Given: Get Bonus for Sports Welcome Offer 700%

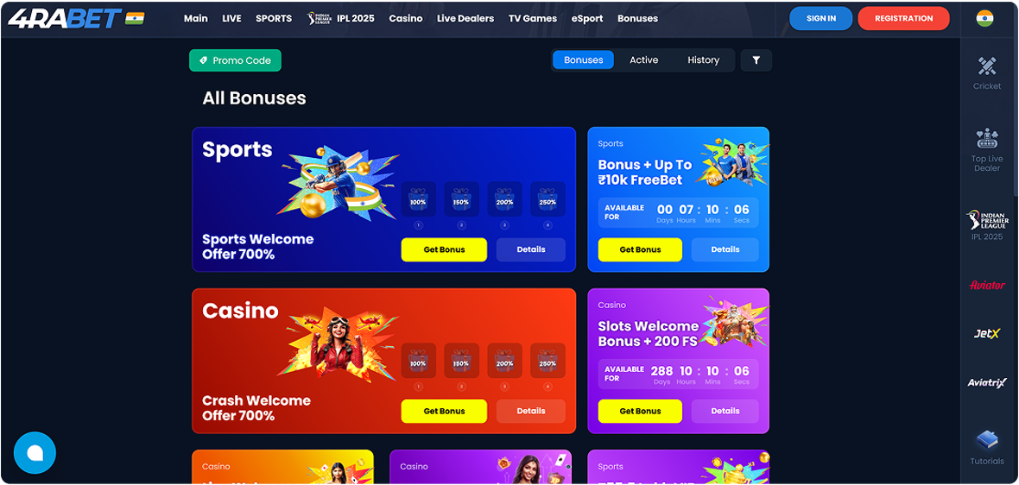Looking at the screenshot, I should (x=444, y=249).
